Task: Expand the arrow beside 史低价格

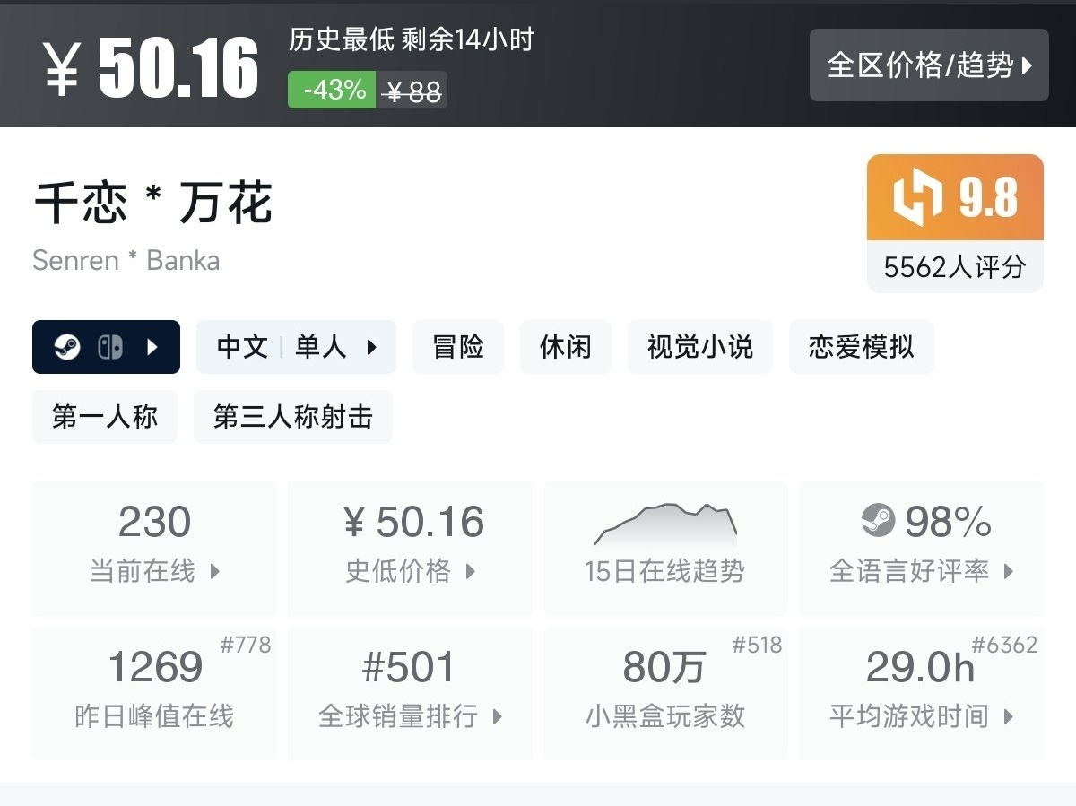Action: pyautogui.click(x=471, y=571)
